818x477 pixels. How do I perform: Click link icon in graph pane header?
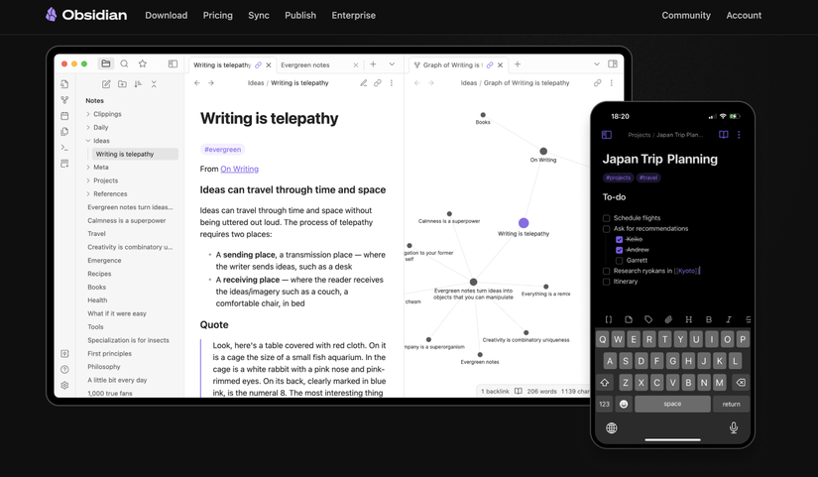click(597, 83)
